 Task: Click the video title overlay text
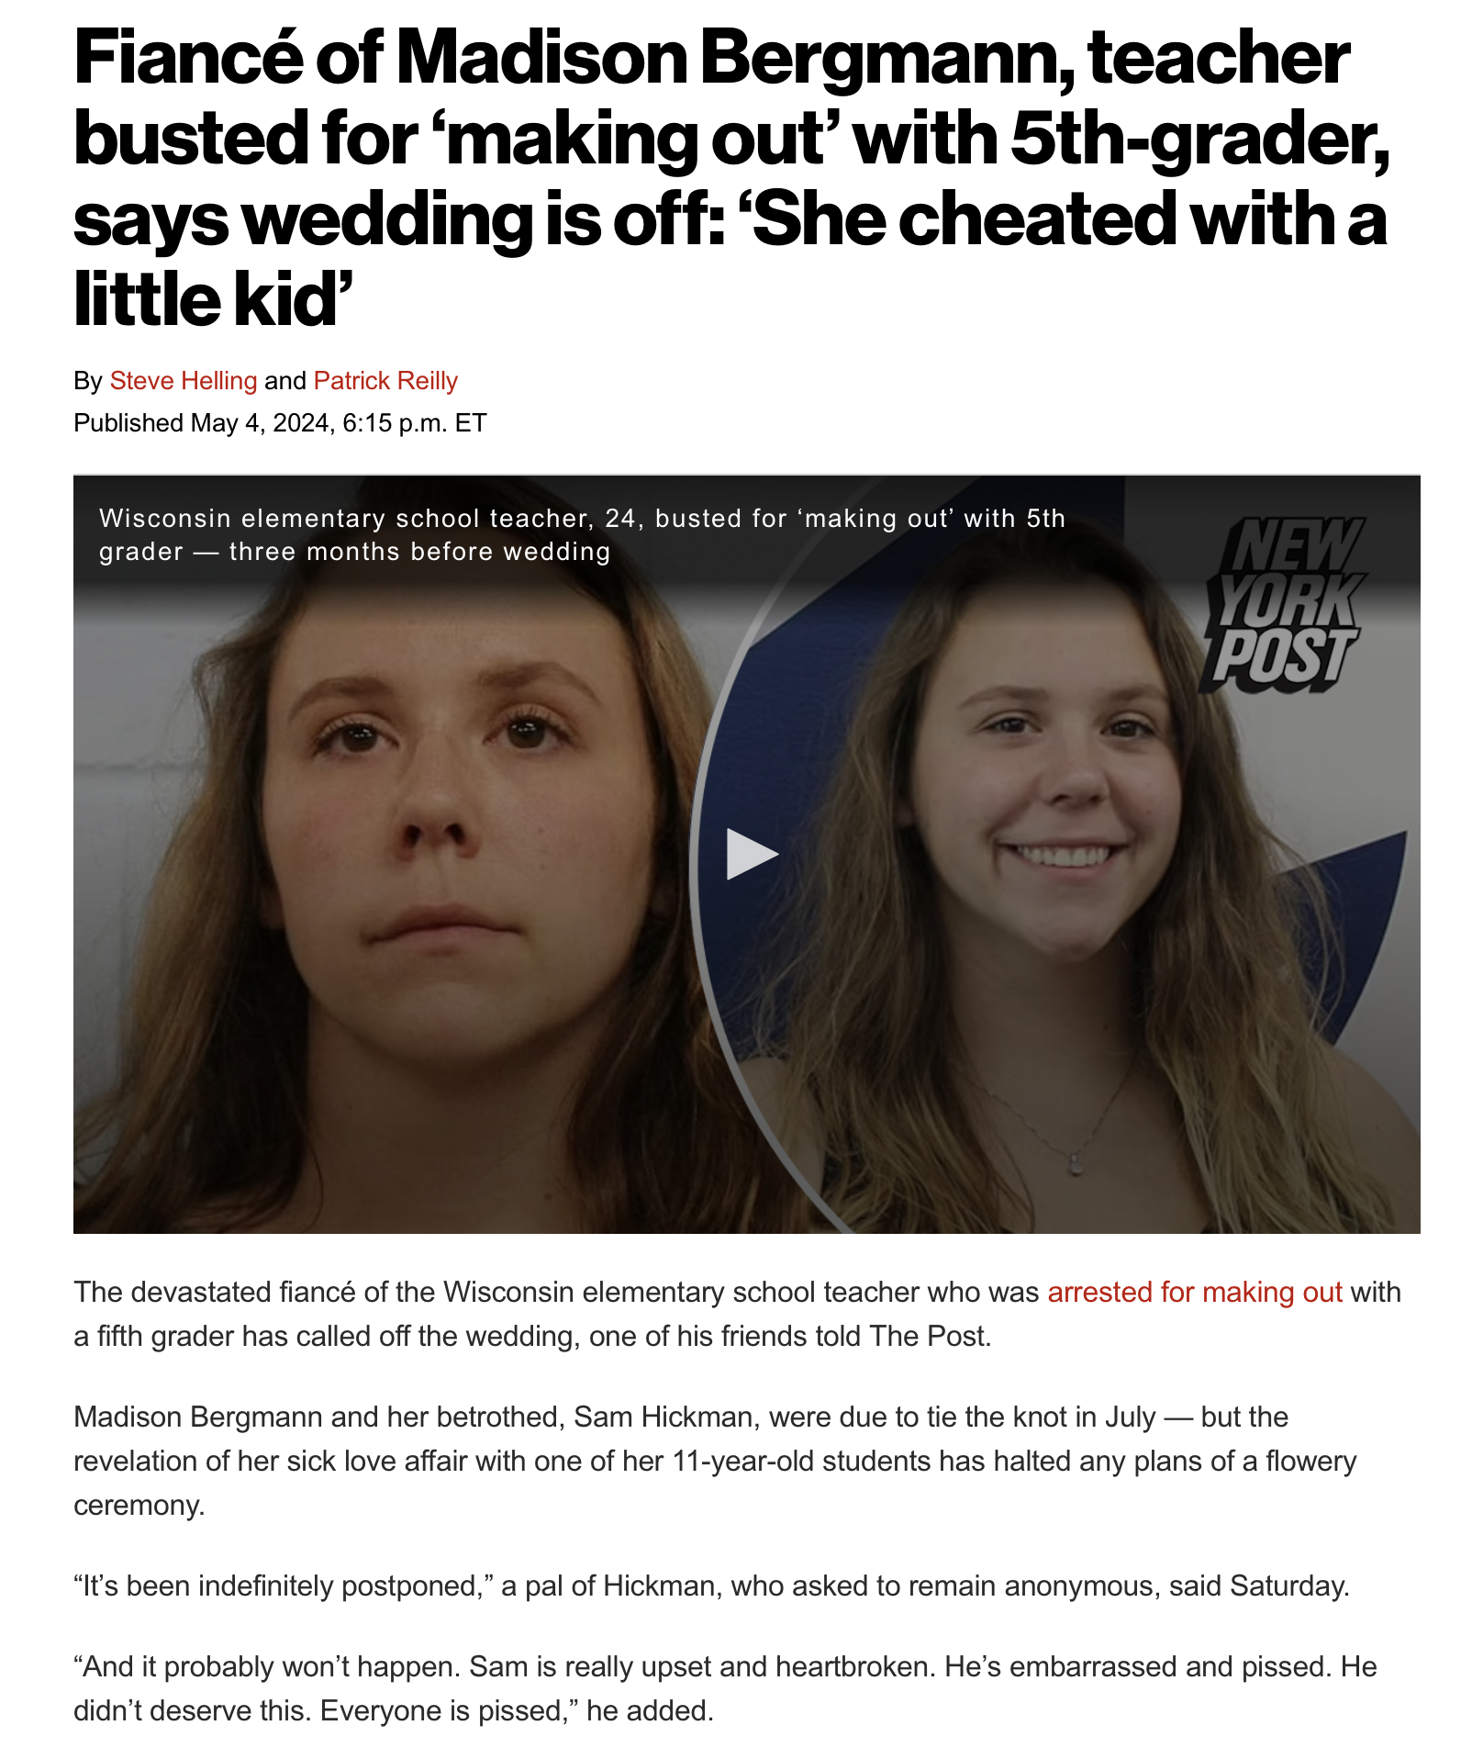pyautogui.click(x=582, y=534)
